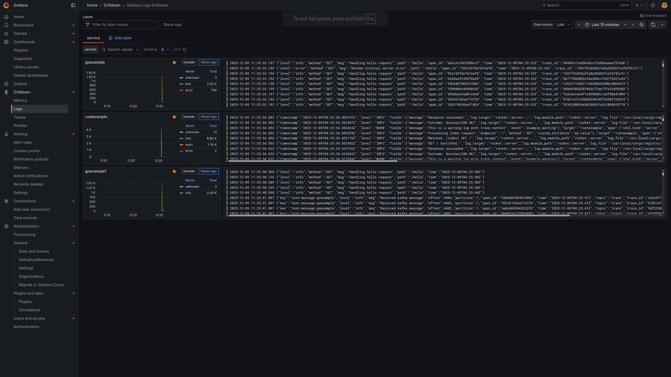Viewport: 671px width, 377px height.
Task: Open the user profile avatar
Action: point(664,5)
